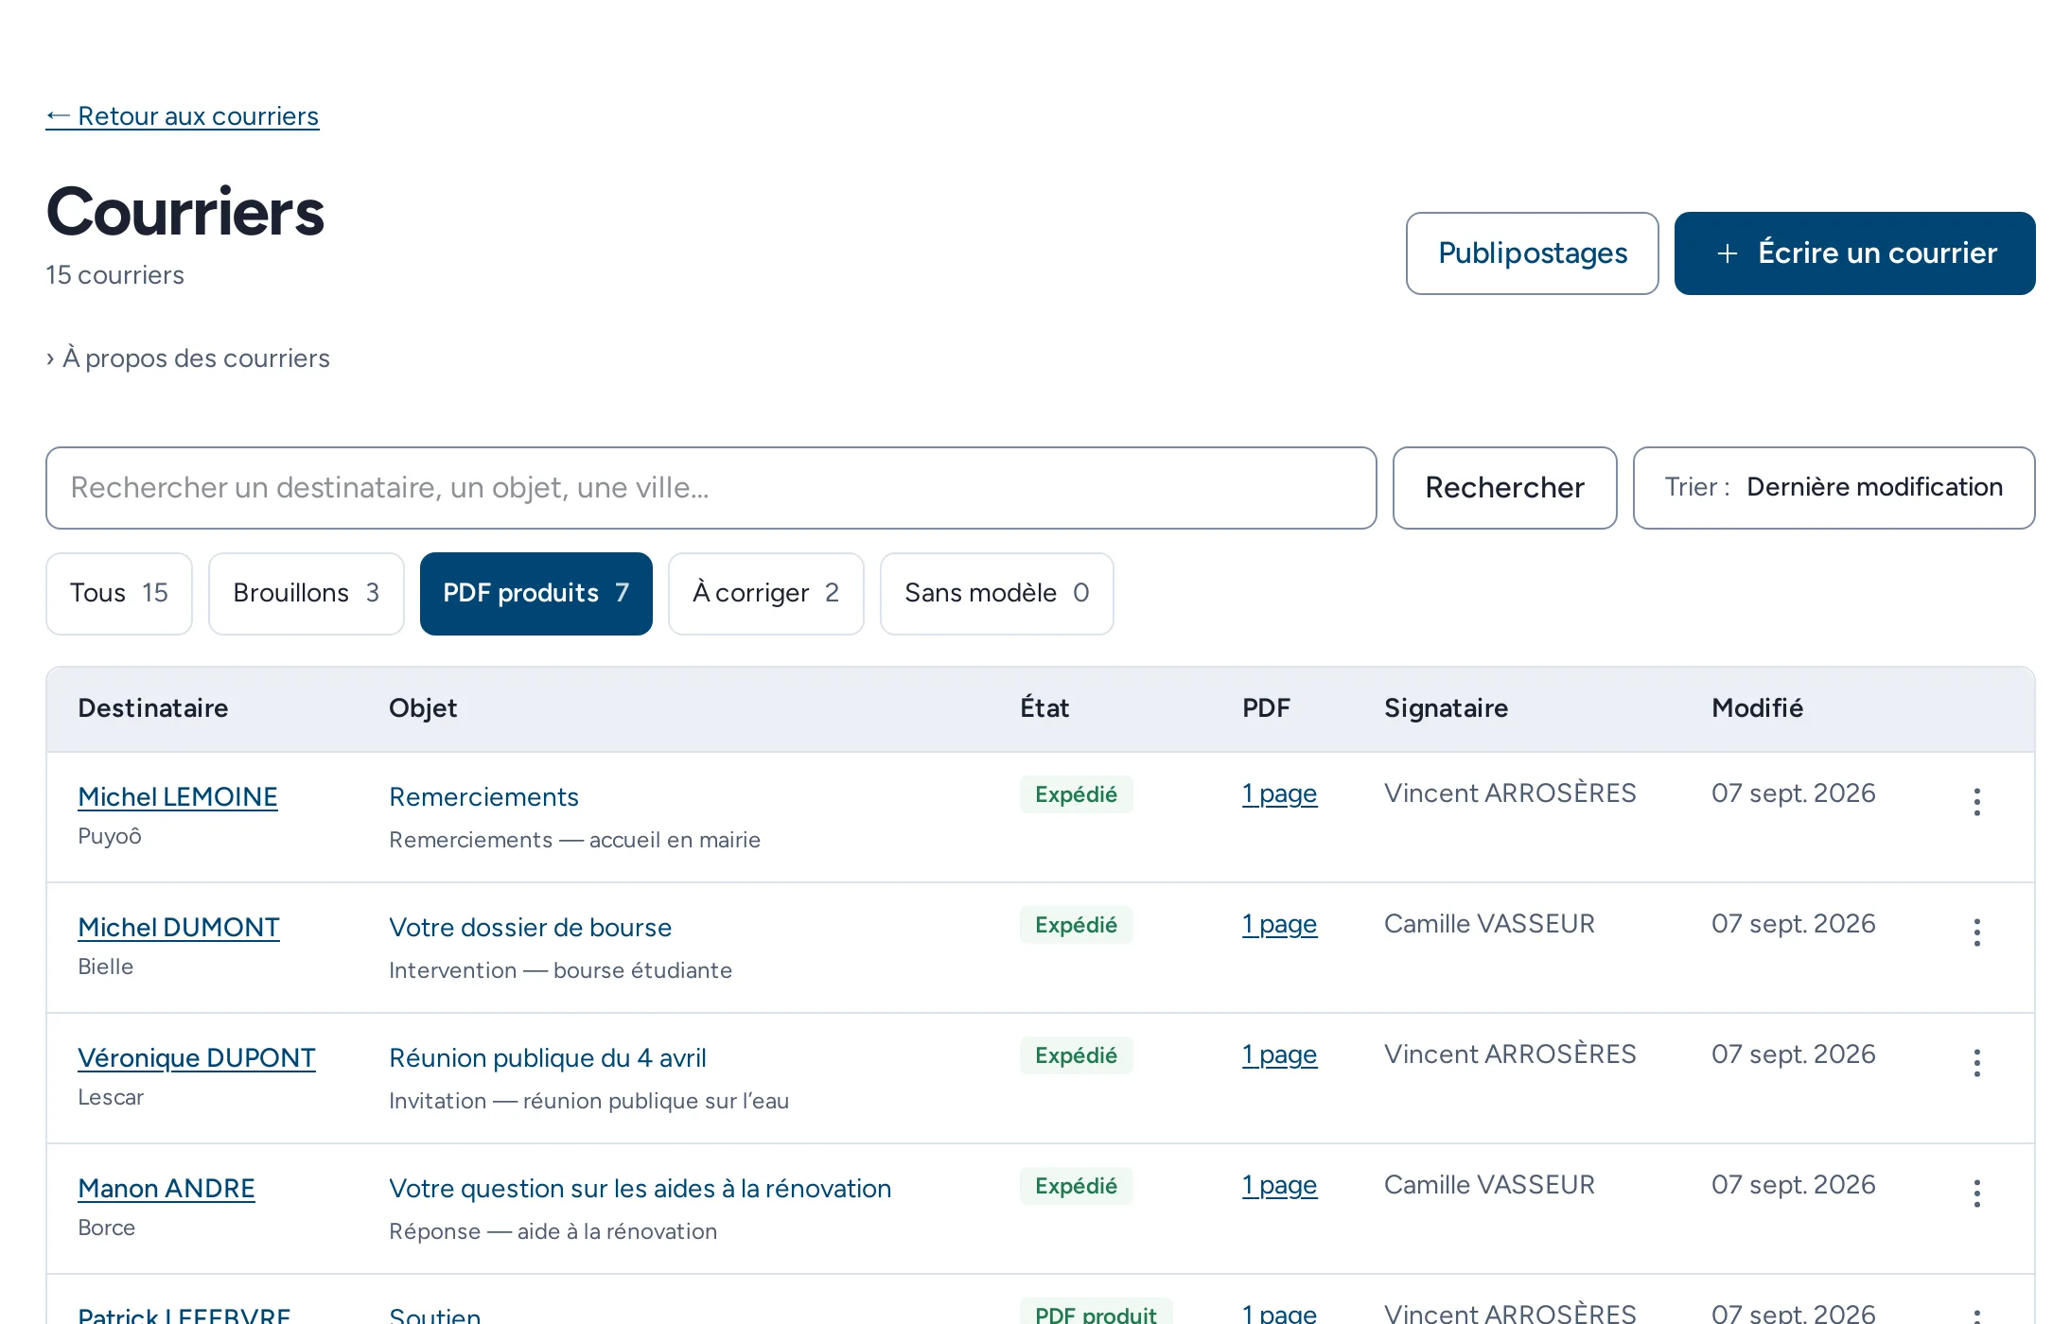Screen dimensions: 2053x1324
Task: Click the 15 courriers count text
Action: (114, 275)
